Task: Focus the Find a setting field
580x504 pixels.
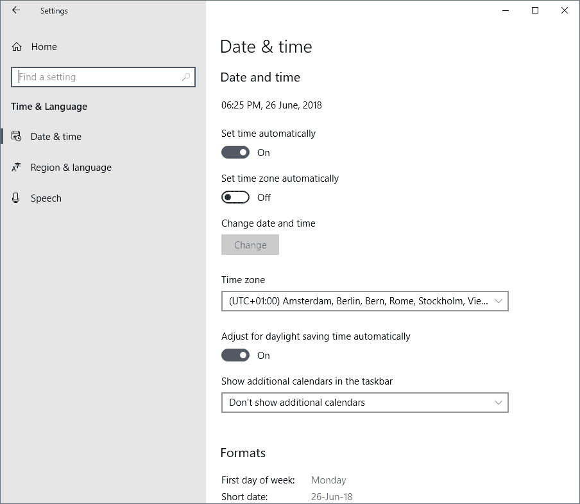Action: pos(103,77)
